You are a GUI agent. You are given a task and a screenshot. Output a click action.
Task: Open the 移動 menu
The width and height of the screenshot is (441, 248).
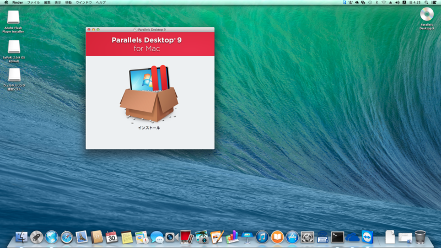[68, 2]
